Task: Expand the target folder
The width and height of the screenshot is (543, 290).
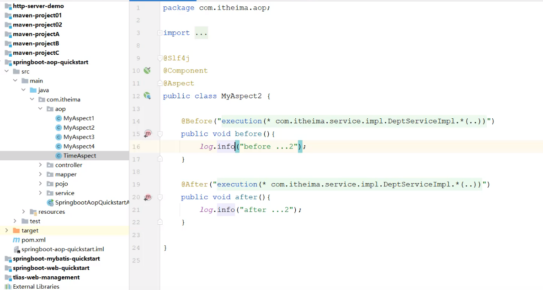Action: 6,230
